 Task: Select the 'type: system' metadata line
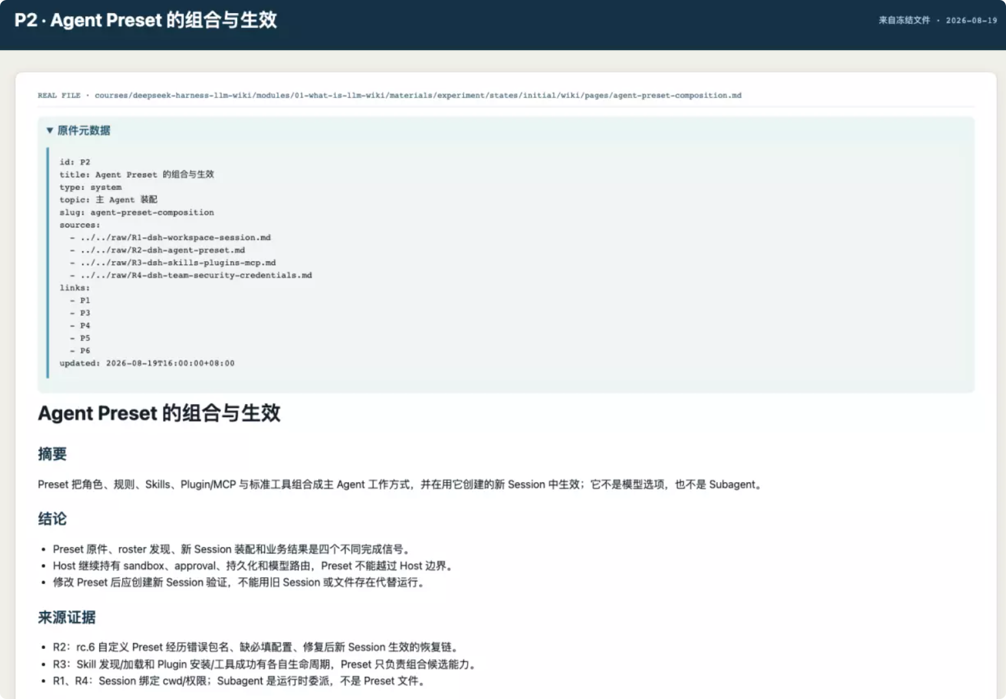(x=90, y=187)
